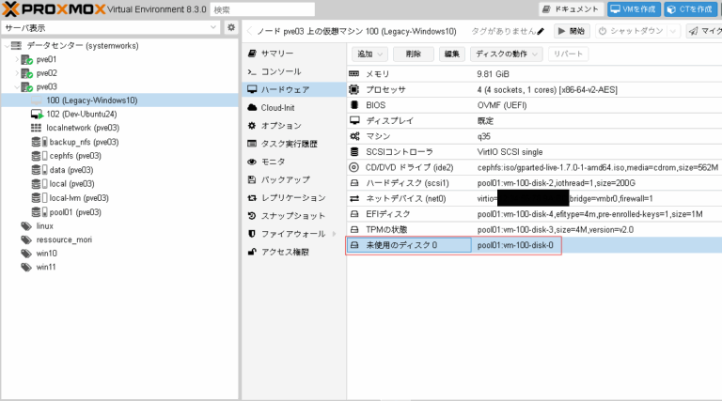Select node pve03 in the tree
This screenshot has width=722, height=401.
46,87
